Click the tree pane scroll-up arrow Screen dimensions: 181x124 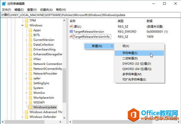coord(64,21)
